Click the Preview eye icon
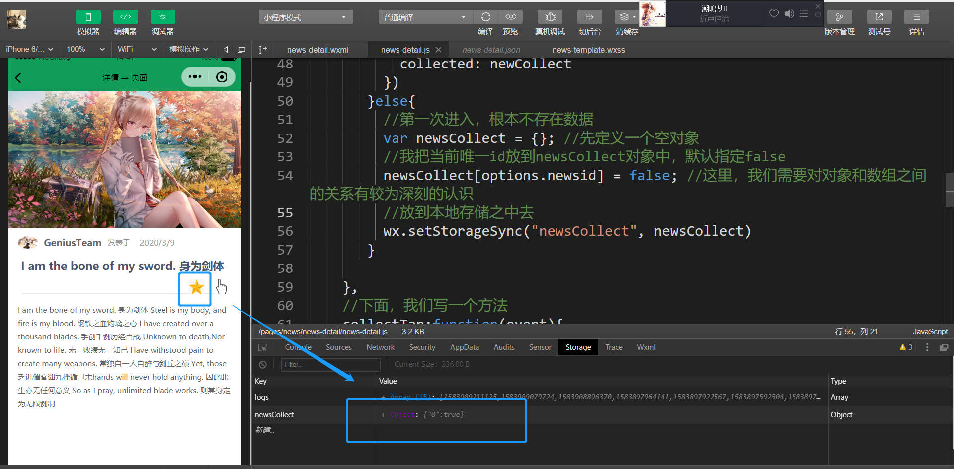 (x=510, y=17)
